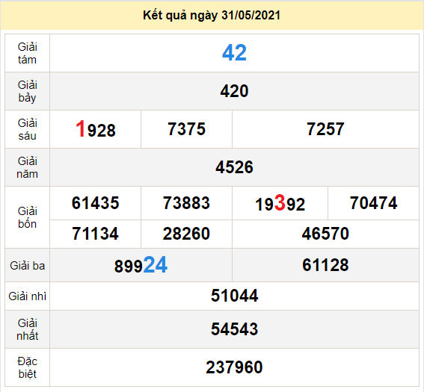Select Giải bốn number 71134
424x392 pixels.
pyautogui.click(x=96, y=234)
